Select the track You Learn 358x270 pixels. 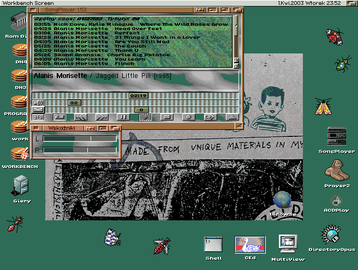tap(133, 59)
